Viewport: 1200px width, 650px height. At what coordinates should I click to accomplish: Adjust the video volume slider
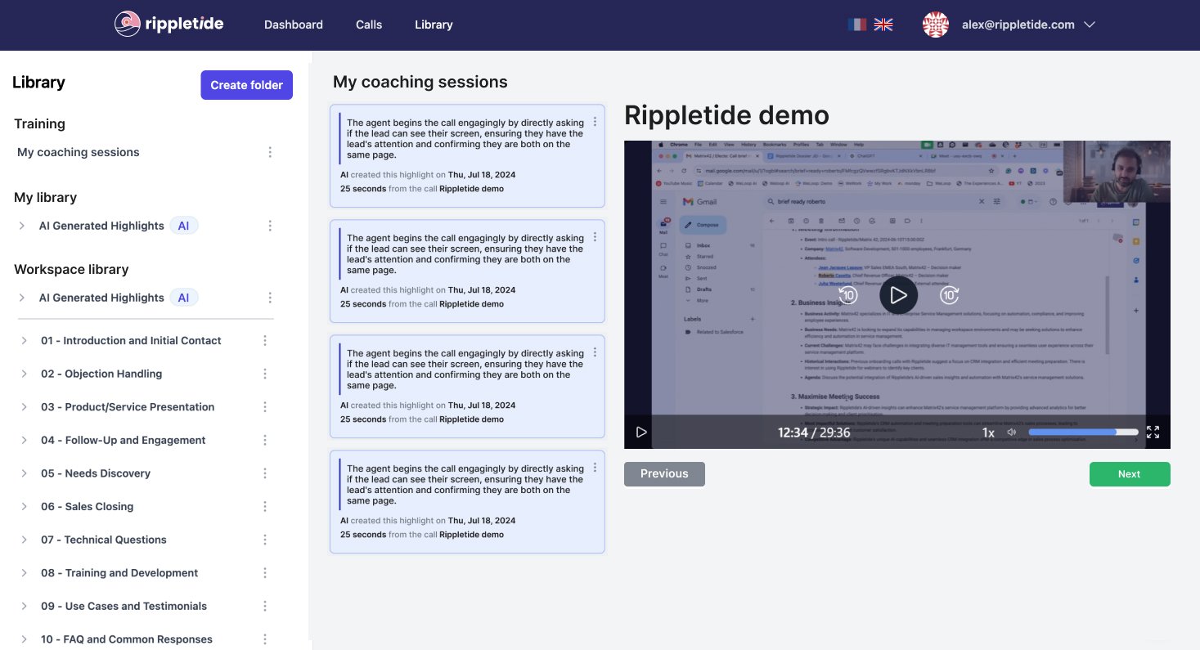(x=1083, y=433)
